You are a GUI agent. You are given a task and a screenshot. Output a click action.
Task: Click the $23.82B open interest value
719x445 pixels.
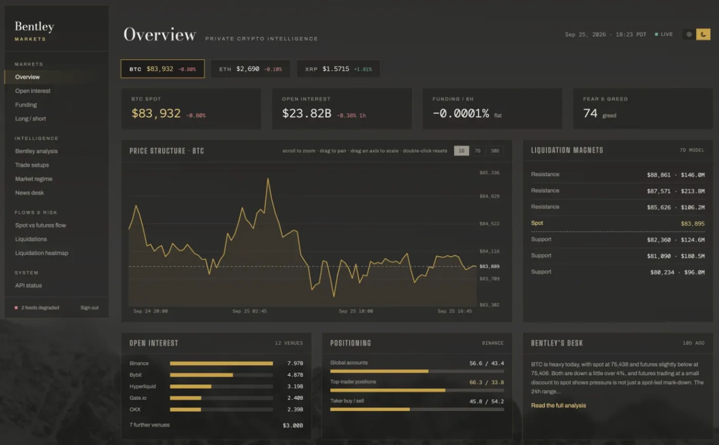click(307, 113)
